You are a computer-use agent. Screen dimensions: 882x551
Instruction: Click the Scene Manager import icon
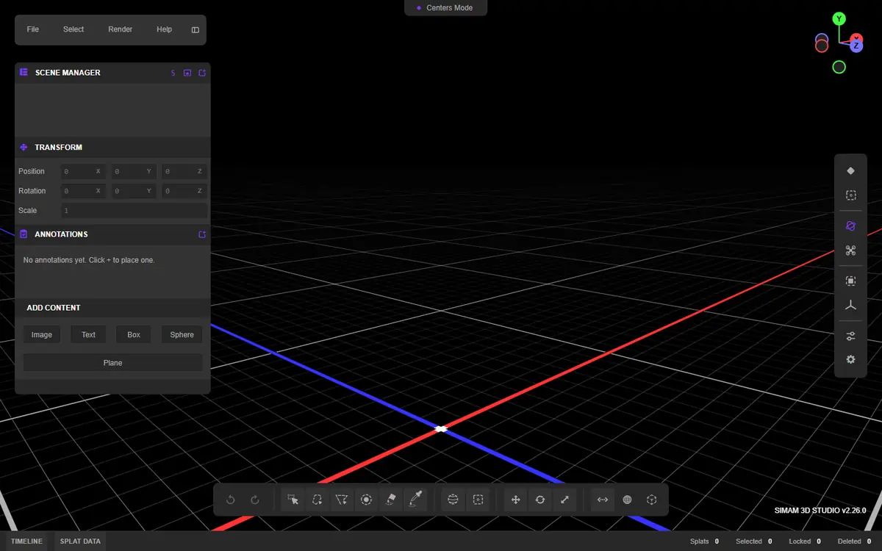[187, 73]
